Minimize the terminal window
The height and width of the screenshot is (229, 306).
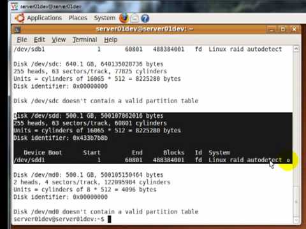click(x=272, y=29)
